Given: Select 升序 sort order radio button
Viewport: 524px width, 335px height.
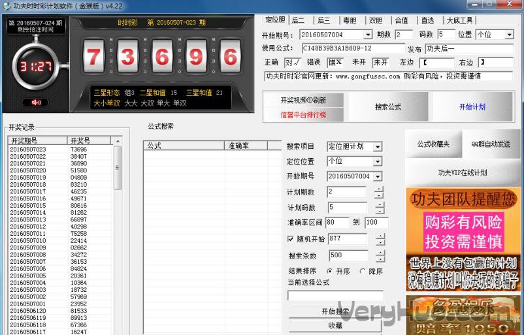Looking at the screenshot, I should [x=329, y=271].
